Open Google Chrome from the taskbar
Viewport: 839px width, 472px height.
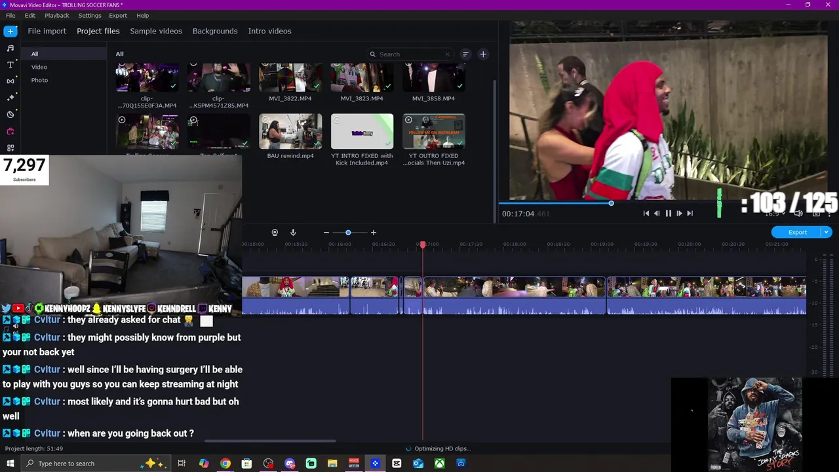coord(225,463)
